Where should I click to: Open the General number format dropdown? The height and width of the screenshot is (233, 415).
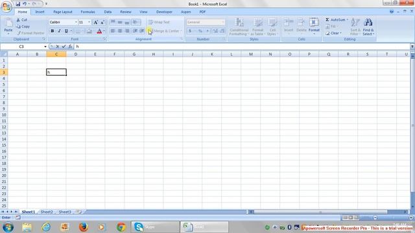point(223,22)
